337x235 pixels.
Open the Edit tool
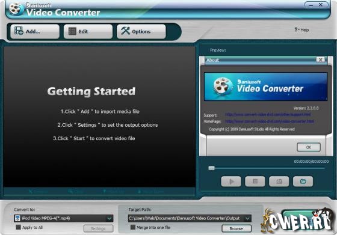pos(88,31)
